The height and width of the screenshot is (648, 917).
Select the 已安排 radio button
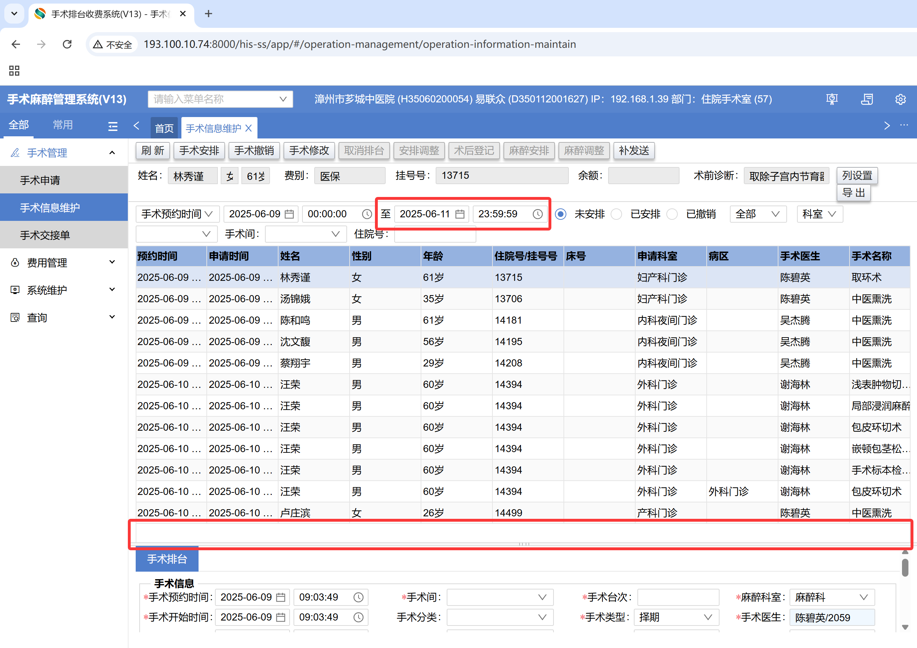click(x=617, y=214)
